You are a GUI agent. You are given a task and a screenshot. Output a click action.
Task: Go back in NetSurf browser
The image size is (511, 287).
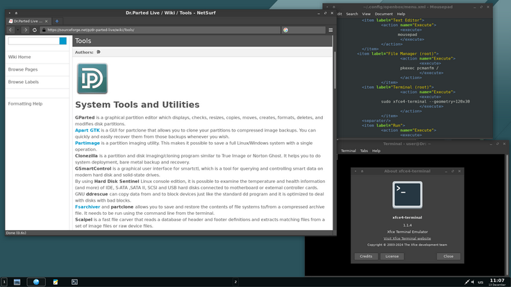[x=10, y=30]
